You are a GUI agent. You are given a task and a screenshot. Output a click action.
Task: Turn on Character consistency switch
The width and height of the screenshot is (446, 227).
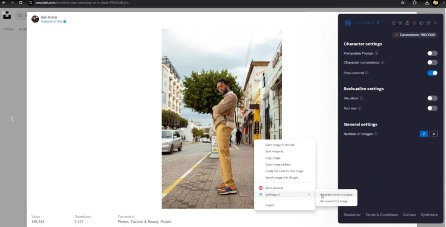point(432,63)
